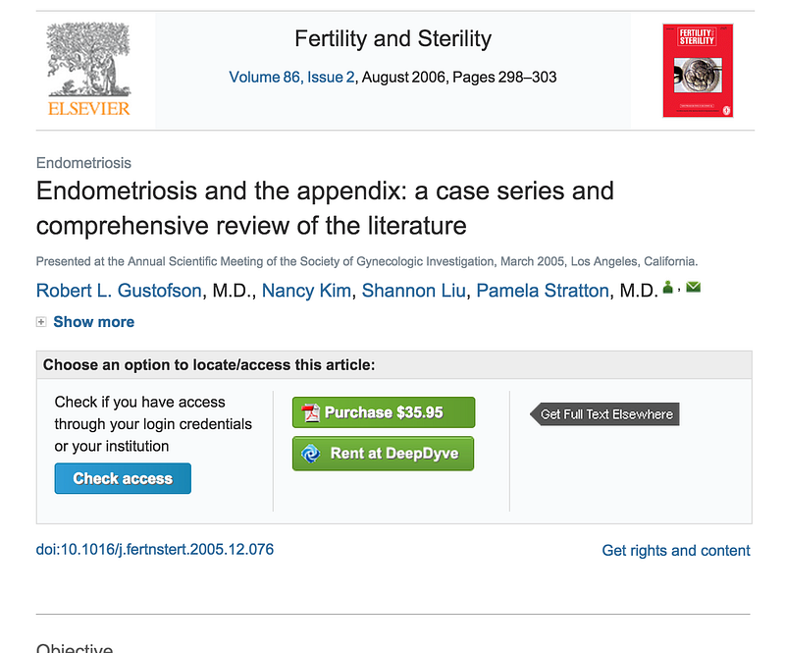
Task: Open the Fertility and Sterility cover thumbnail
Action: coord(698,71)
